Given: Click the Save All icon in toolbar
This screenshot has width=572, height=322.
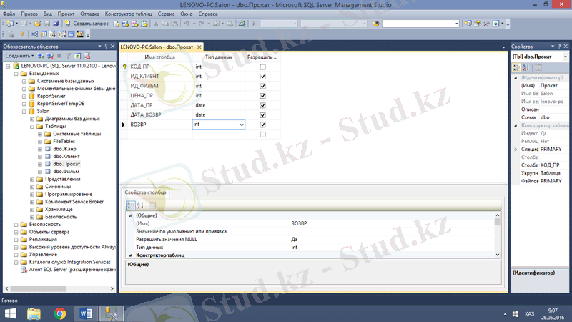Looking at the screenshot, I should coord(56,24).
